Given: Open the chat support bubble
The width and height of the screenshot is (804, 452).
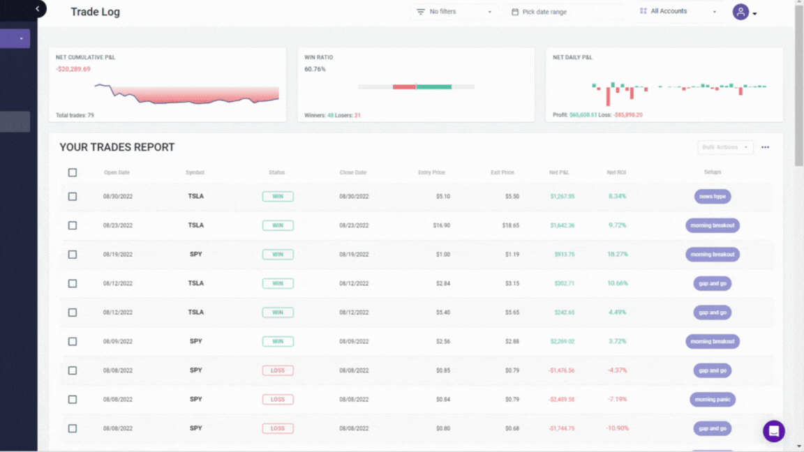Looking at the screenshot, I should click(x=773, y=431).
